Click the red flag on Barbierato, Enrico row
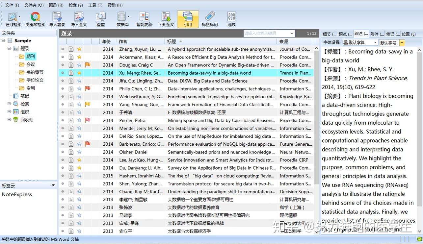This screenshot has height=244, width=423. [x=88, y=144]
